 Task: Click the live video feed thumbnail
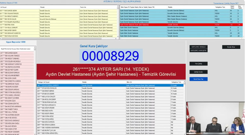click(x=215, y=118)
